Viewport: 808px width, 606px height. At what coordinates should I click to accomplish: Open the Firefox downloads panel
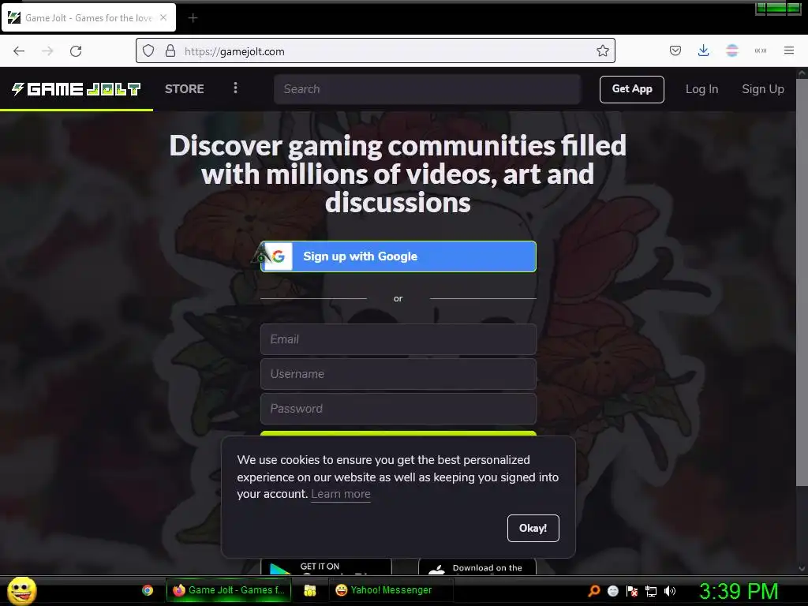tap(703, 50)
